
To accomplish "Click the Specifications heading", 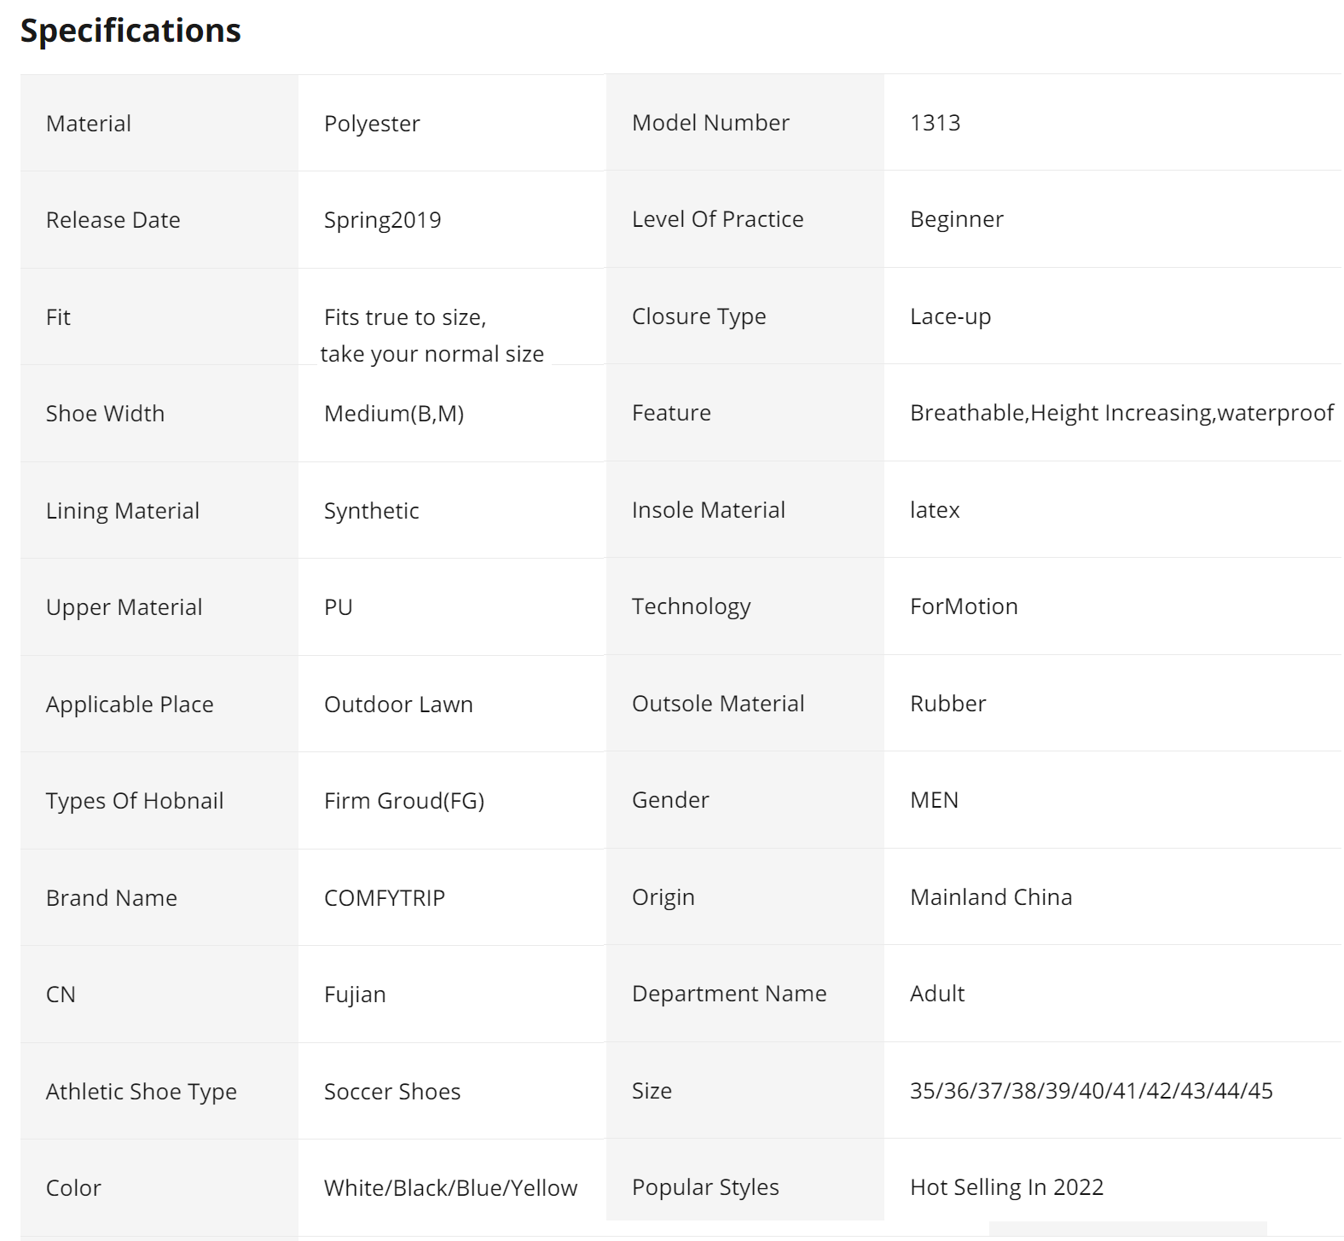I will [130, 31].
